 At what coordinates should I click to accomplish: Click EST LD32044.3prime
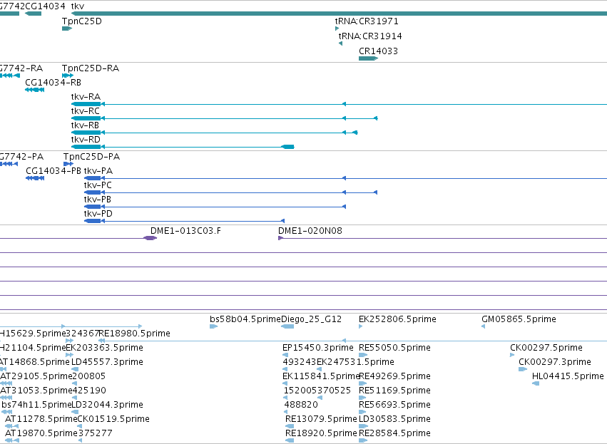[x=107, y=405]
